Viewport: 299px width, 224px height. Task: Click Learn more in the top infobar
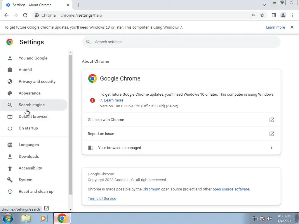pyautogui.click(x=275, y=27)
